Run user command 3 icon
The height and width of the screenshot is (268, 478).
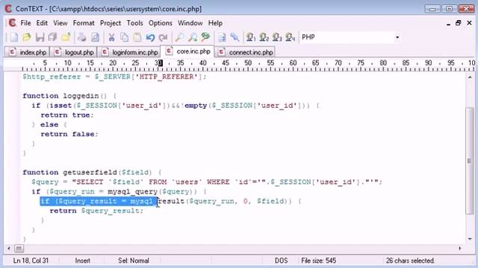point(277,37)
